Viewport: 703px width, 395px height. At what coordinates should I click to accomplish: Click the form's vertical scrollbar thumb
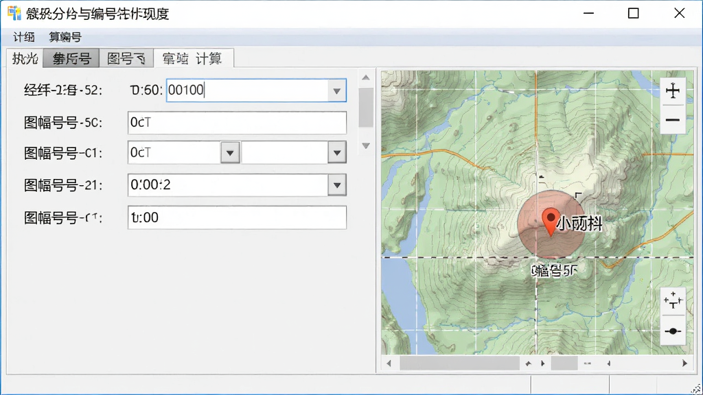[366, 108]
